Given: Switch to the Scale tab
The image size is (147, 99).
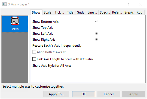Looking at the screenshot, I should [48, 12].
